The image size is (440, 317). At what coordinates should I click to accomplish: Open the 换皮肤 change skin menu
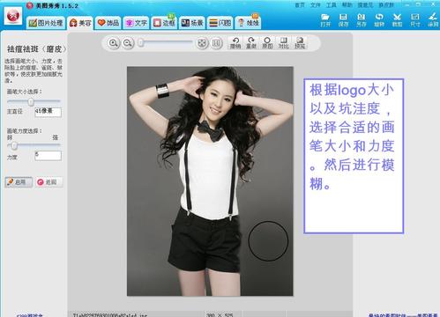point(386,5)
